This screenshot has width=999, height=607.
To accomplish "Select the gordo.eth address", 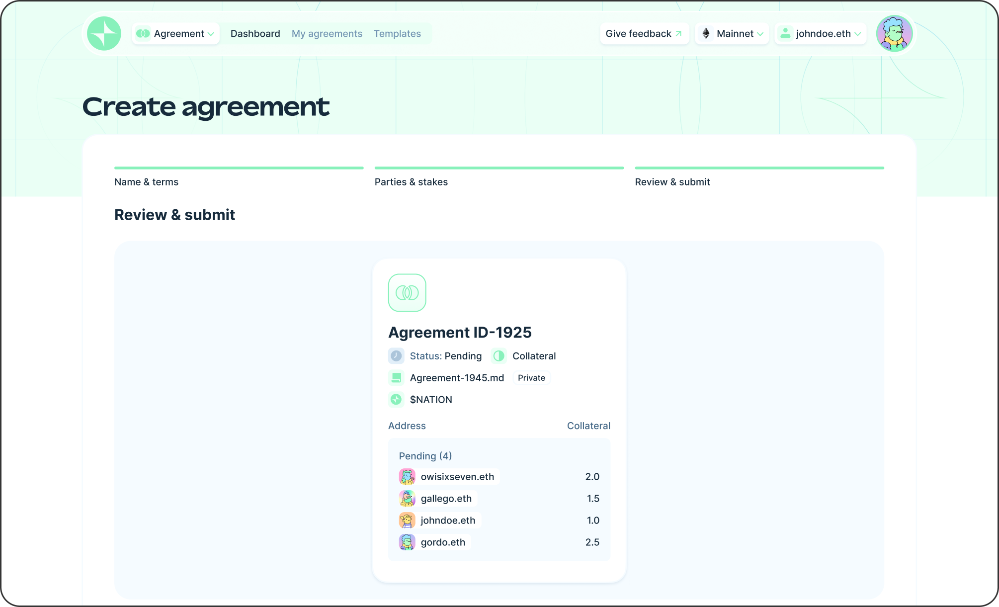I will 443,542.
